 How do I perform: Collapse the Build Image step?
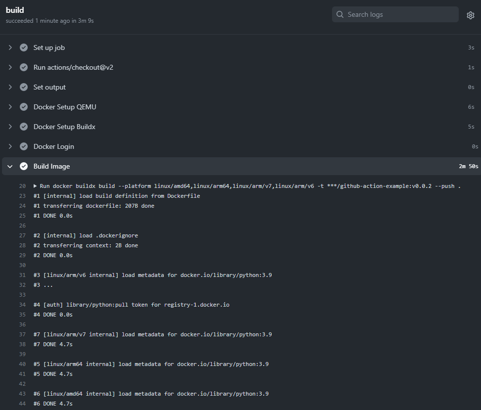9,166
